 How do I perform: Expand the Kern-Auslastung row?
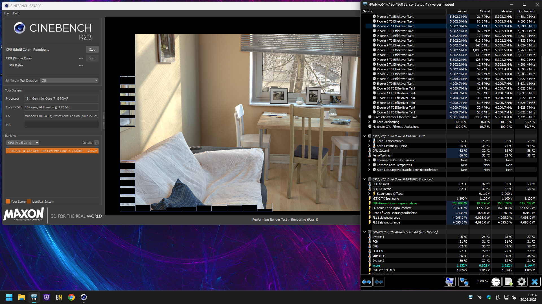click(x=369, y=122)
